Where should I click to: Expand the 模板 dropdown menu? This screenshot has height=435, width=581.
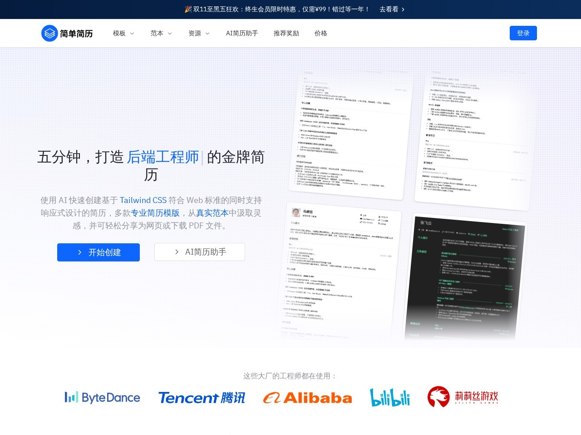[122, 33]
